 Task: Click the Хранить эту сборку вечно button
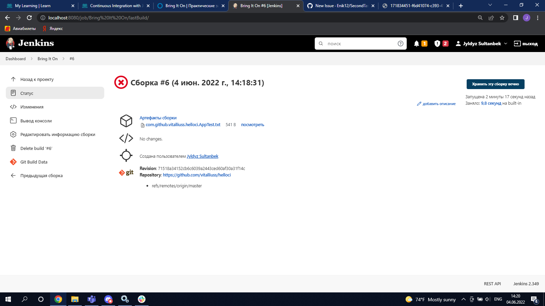pos(495,84)
